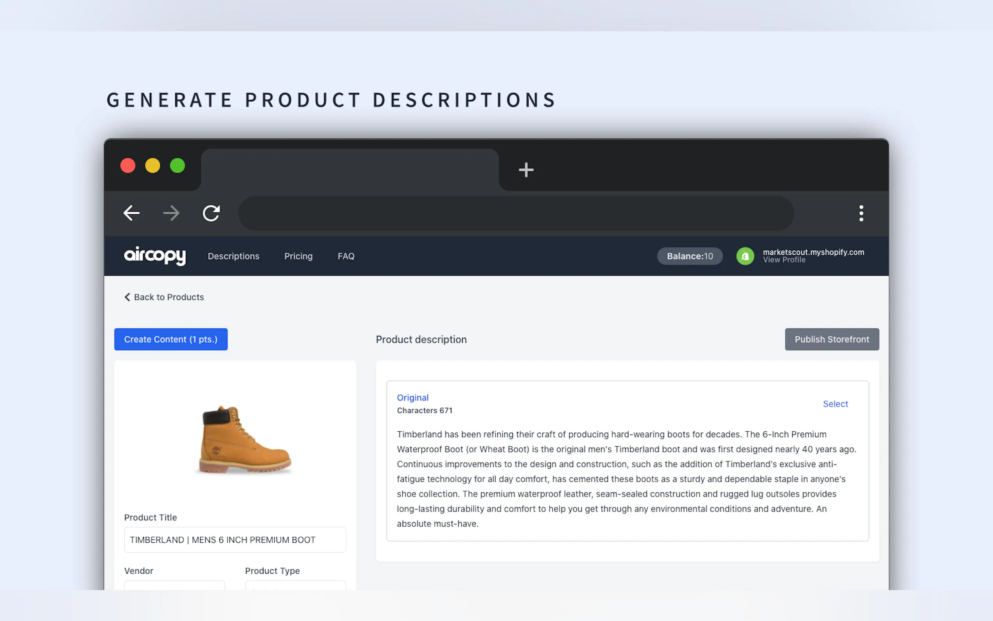
Task: Click the browser forward arrow
Action: tap(171, 213)
